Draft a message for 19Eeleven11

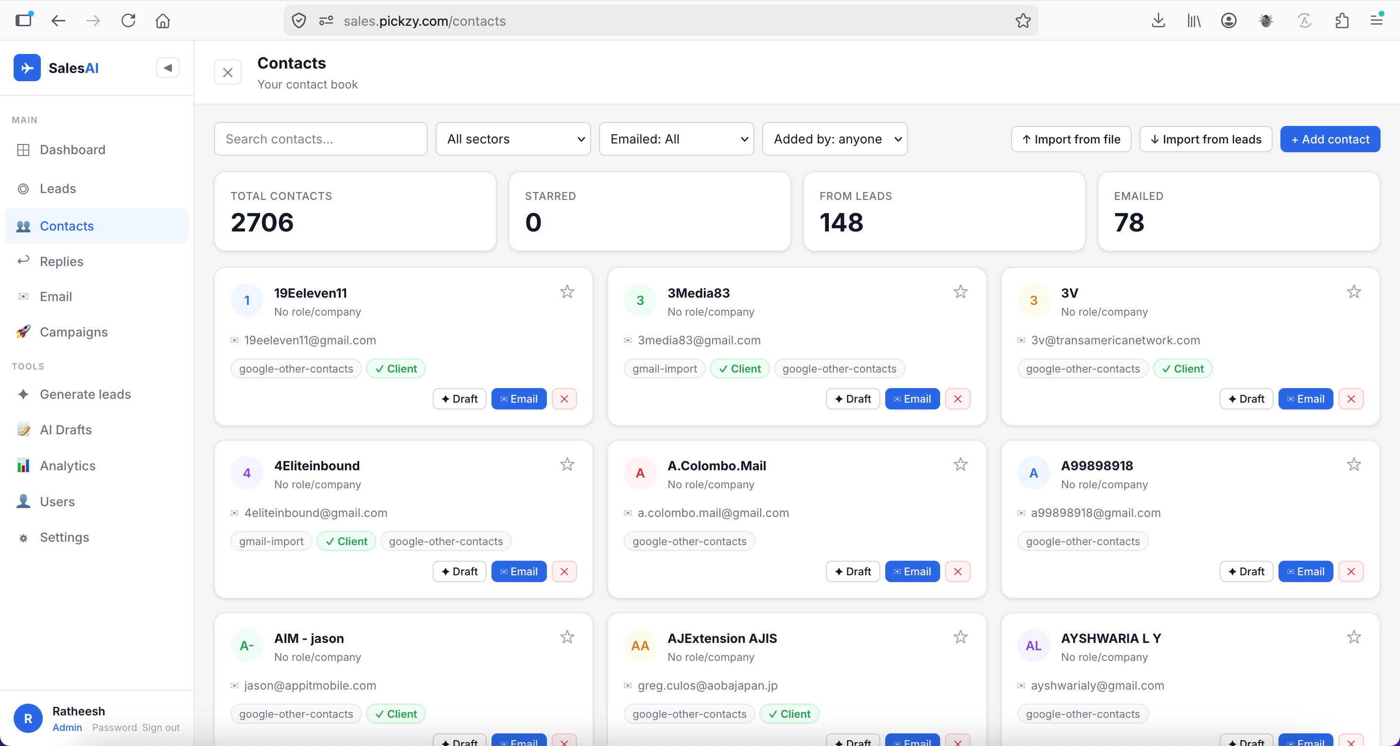click(x=459, y=399)
